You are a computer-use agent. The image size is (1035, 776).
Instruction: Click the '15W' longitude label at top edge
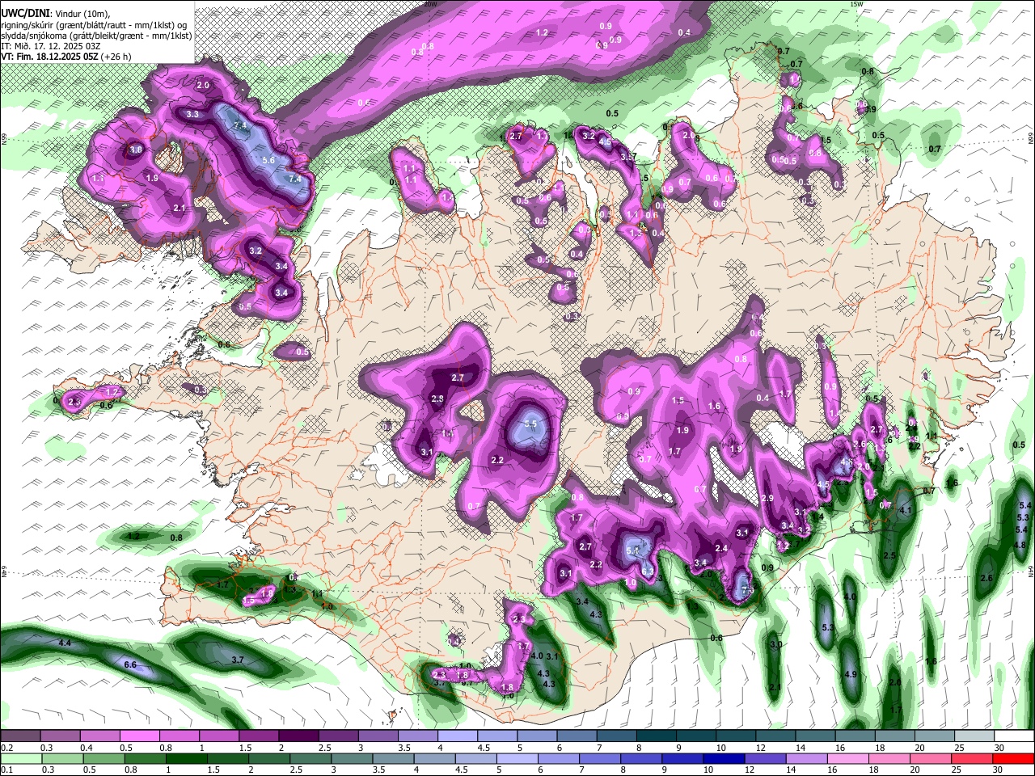856,4
